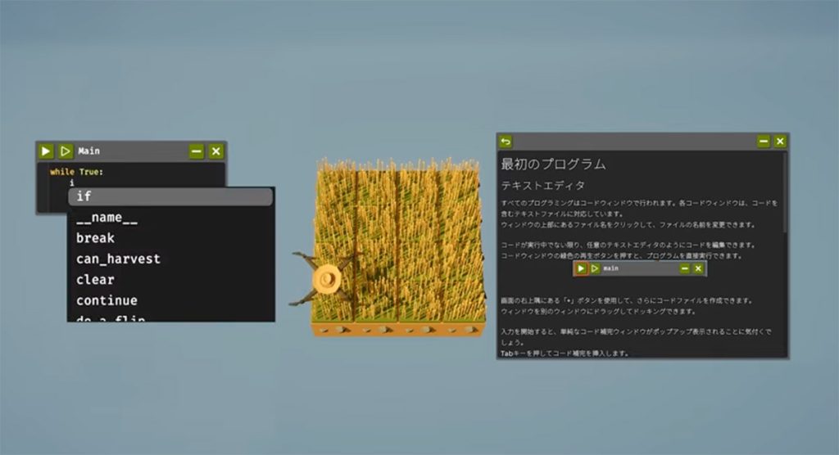839x455 pixels.
Task: Choose "__name__" from the autocomplete list
Action: tap(107, 218)
